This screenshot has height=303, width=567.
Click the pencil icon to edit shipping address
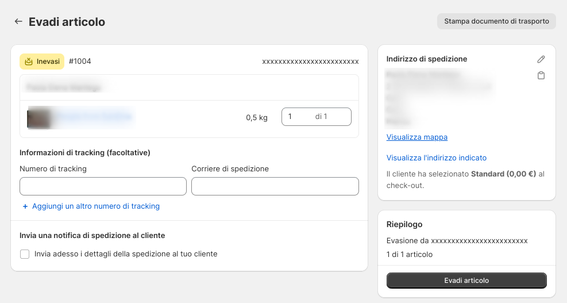coord(541,59)
